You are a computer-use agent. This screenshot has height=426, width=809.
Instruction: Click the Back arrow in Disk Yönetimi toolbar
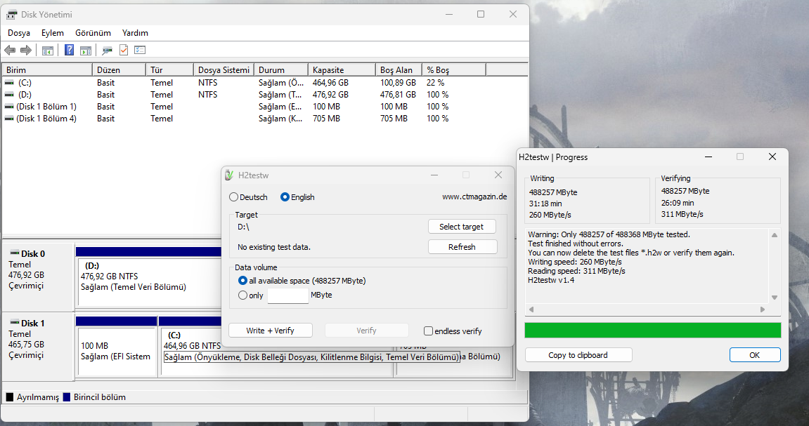[10, 50]
